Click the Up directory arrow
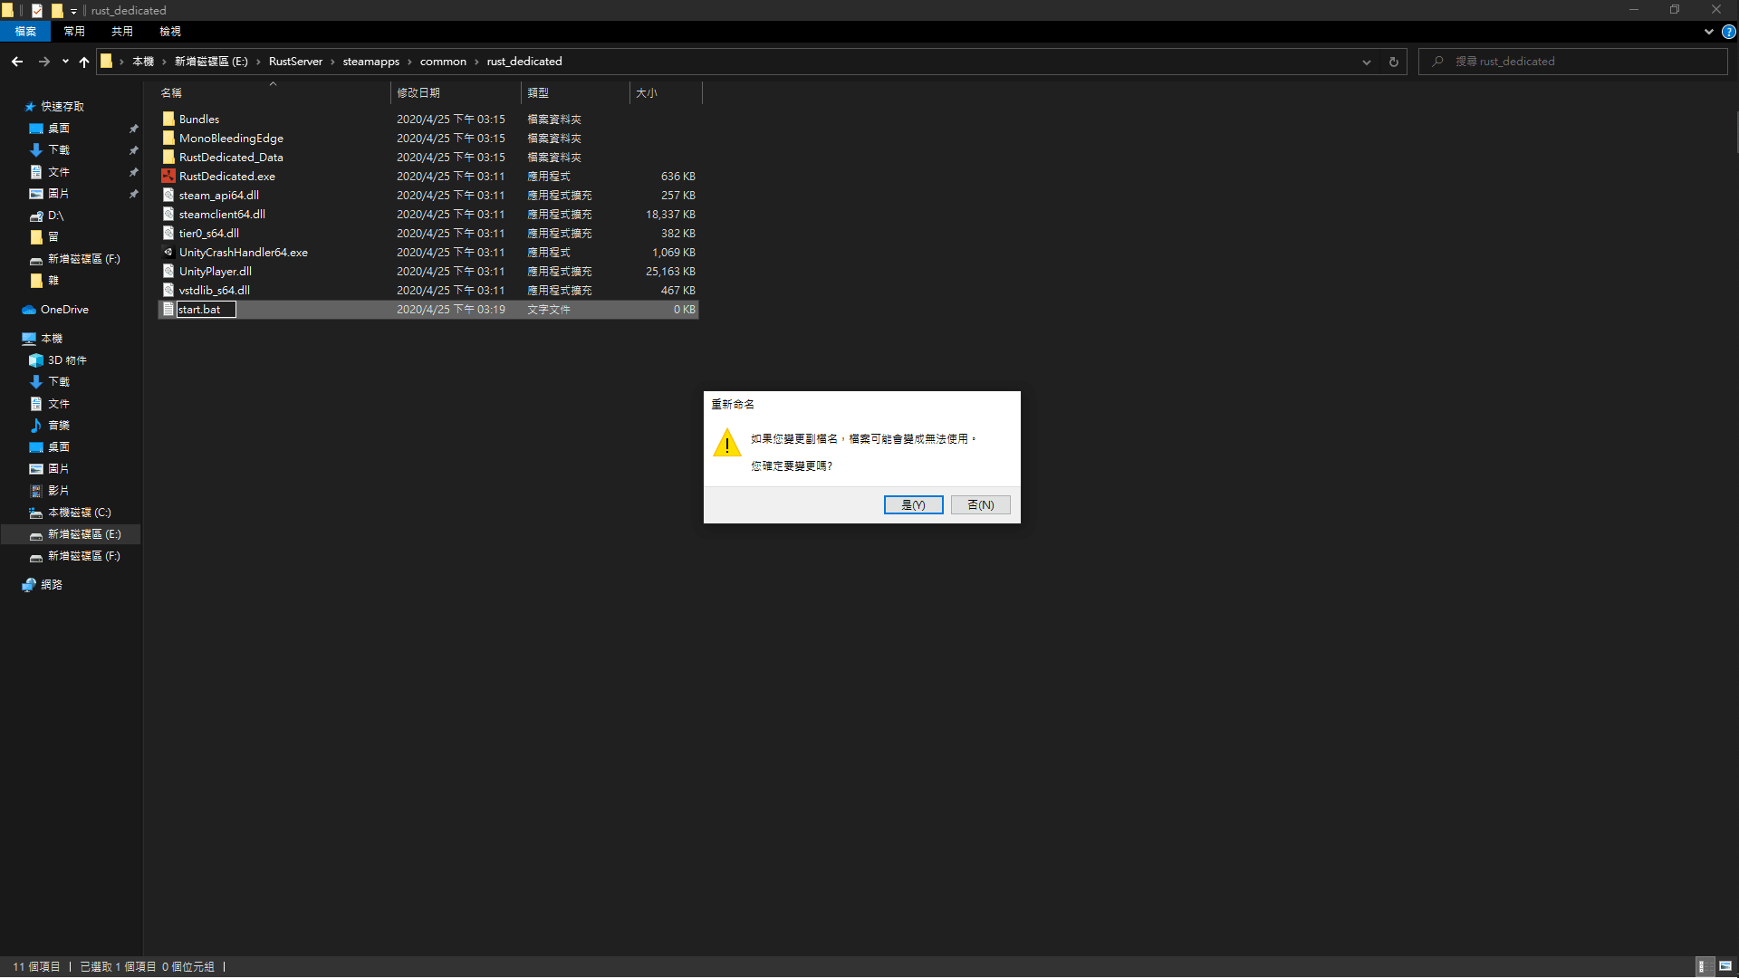The height and width of the screenshot is (978, 1739). click(84, 62)
